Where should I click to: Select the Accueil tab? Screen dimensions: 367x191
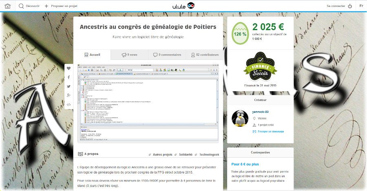pos(92,55)
